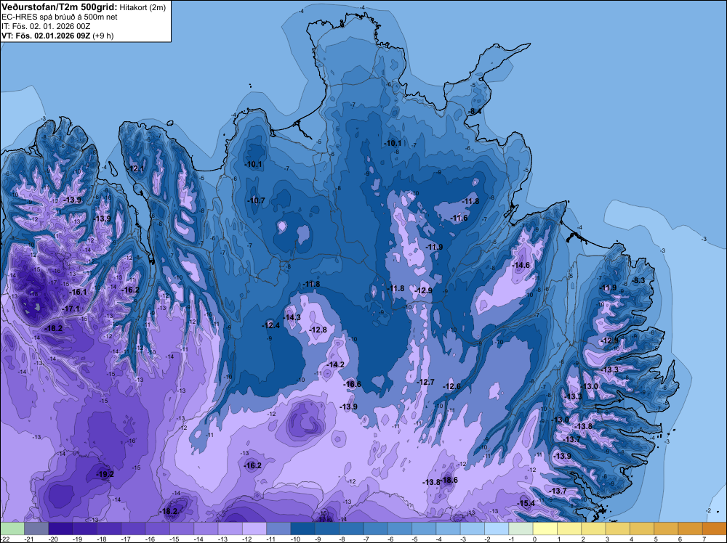Click the title 'Veðurstofan/T2m 500grid: Hitakort (2m)'
This screenshot has width=727, height=543.
(83, 7)
